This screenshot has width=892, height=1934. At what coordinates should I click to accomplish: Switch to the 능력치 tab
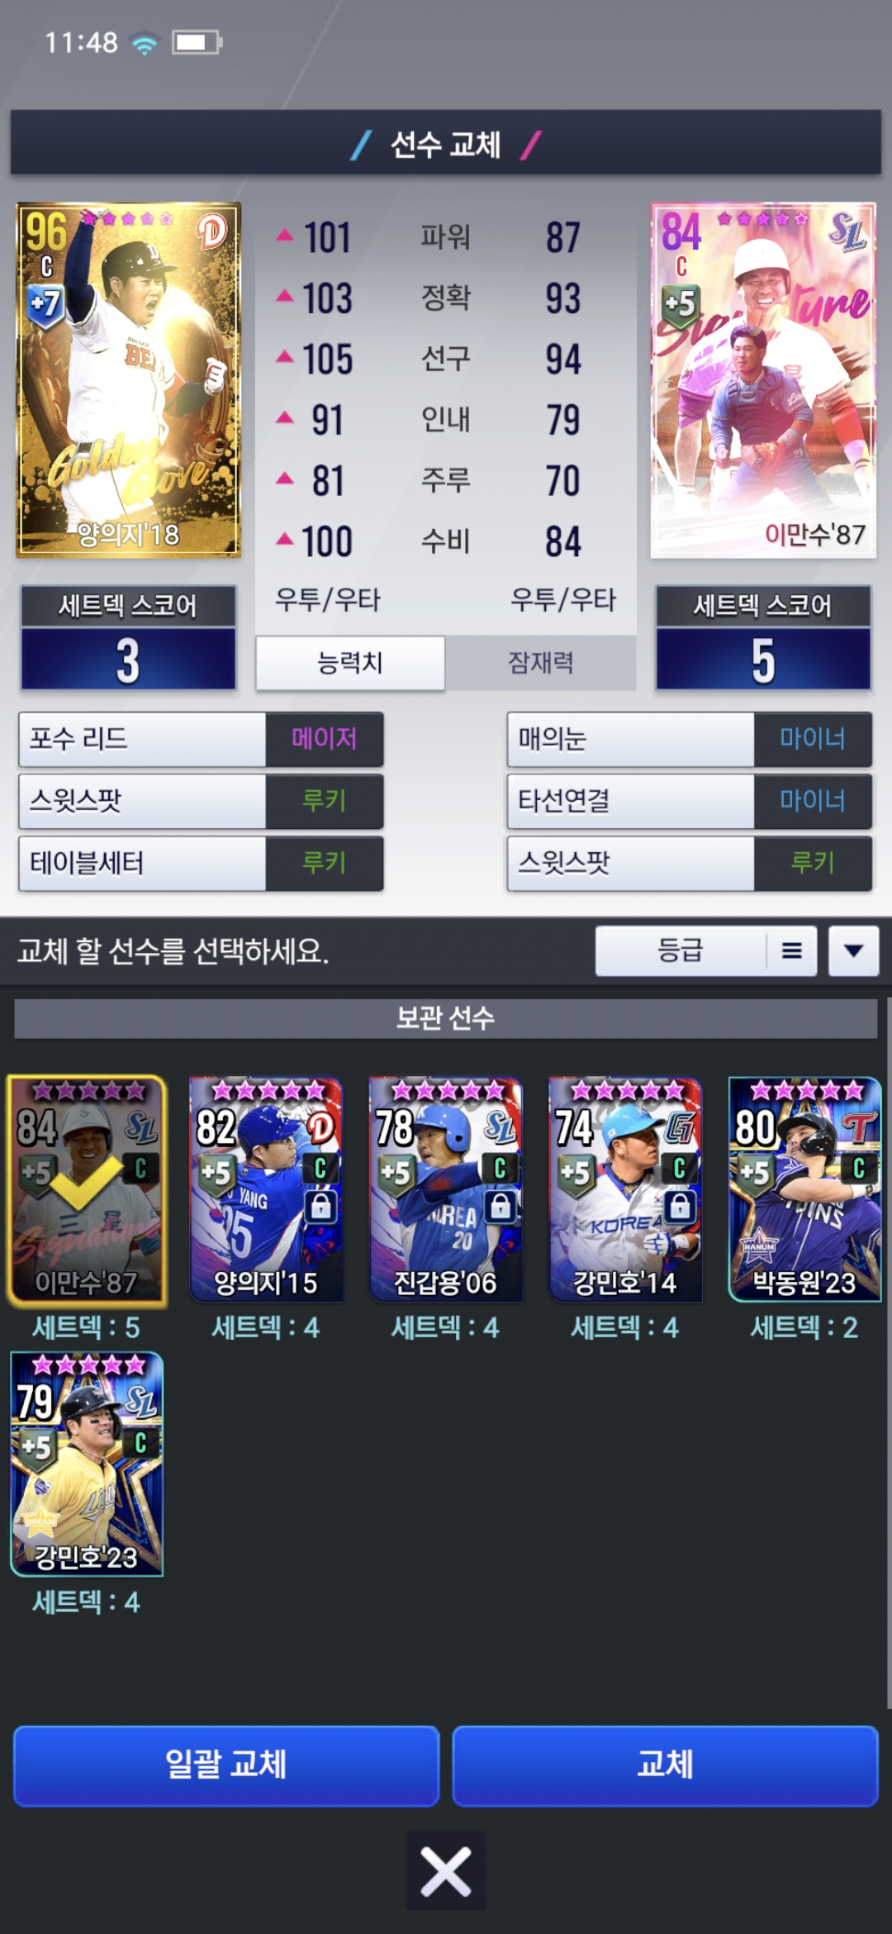pos(350,663)
